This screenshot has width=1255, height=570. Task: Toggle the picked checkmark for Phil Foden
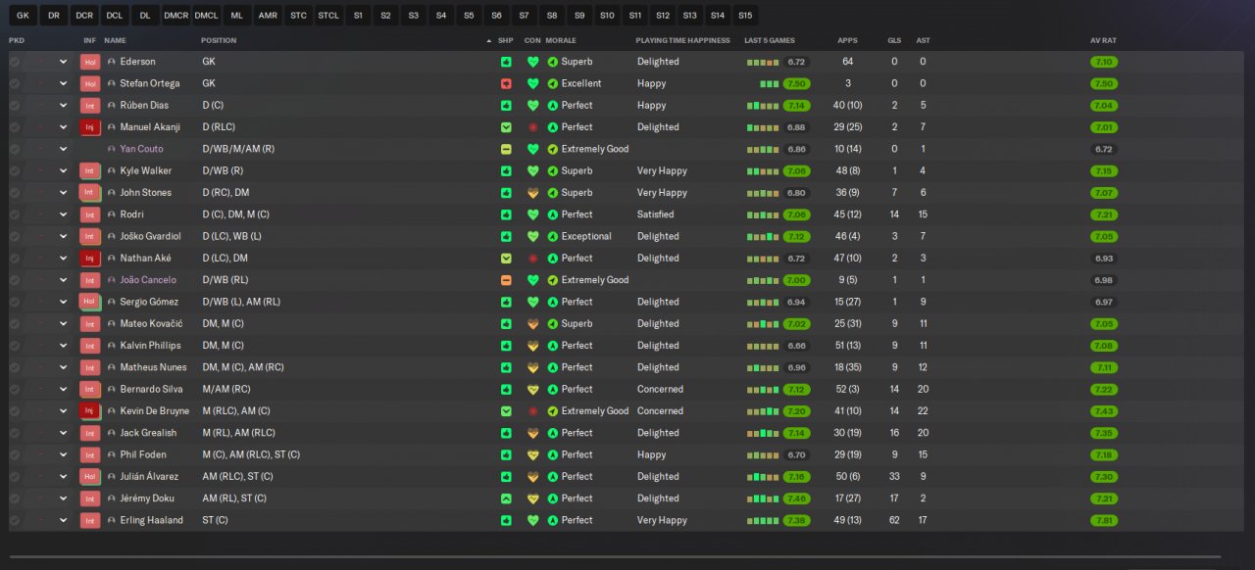point(15,454)
